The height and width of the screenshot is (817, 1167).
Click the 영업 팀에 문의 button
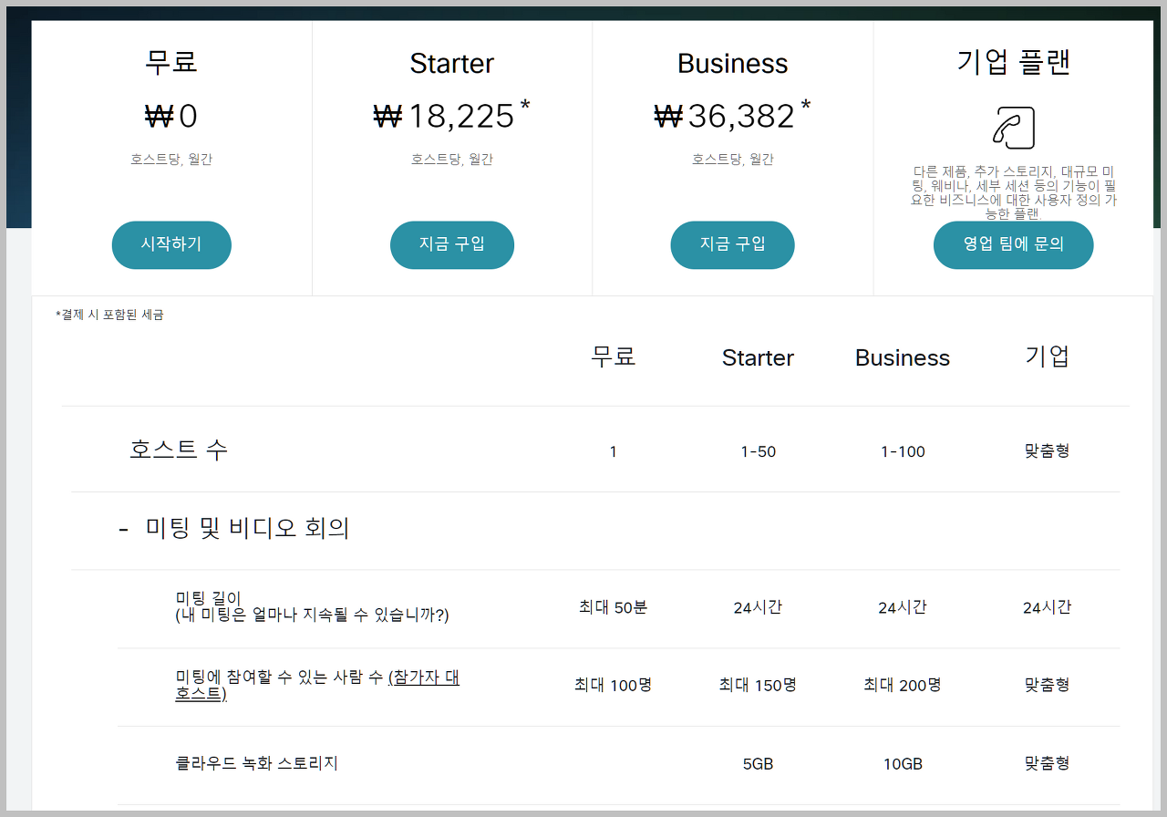point(1013,244)
